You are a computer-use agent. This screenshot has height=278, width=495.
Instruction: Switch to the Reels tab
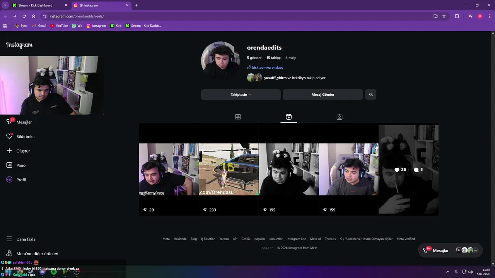pos(288,117)
